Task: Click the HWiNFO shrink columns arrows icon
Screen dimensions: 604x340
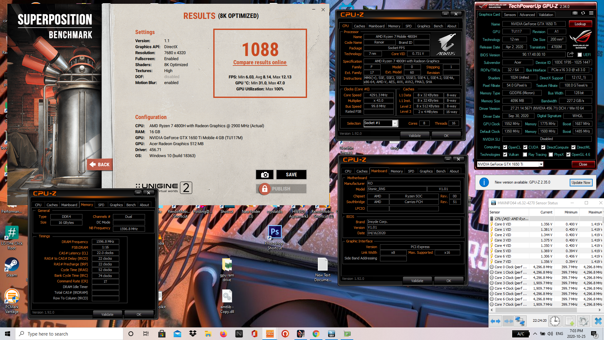Action: click(508, 321)
